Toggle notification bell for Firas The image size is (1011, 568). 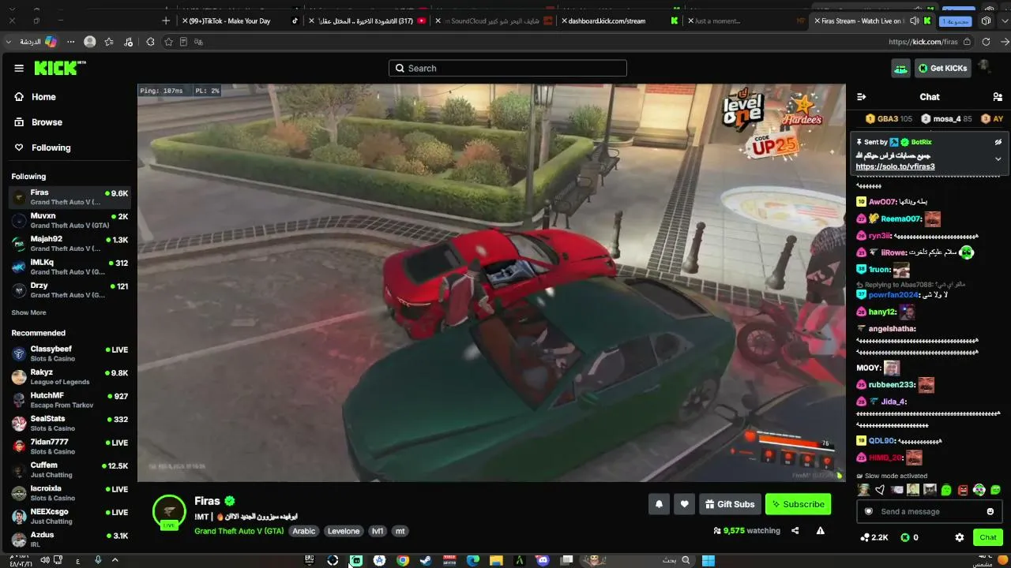pos(659,504)
